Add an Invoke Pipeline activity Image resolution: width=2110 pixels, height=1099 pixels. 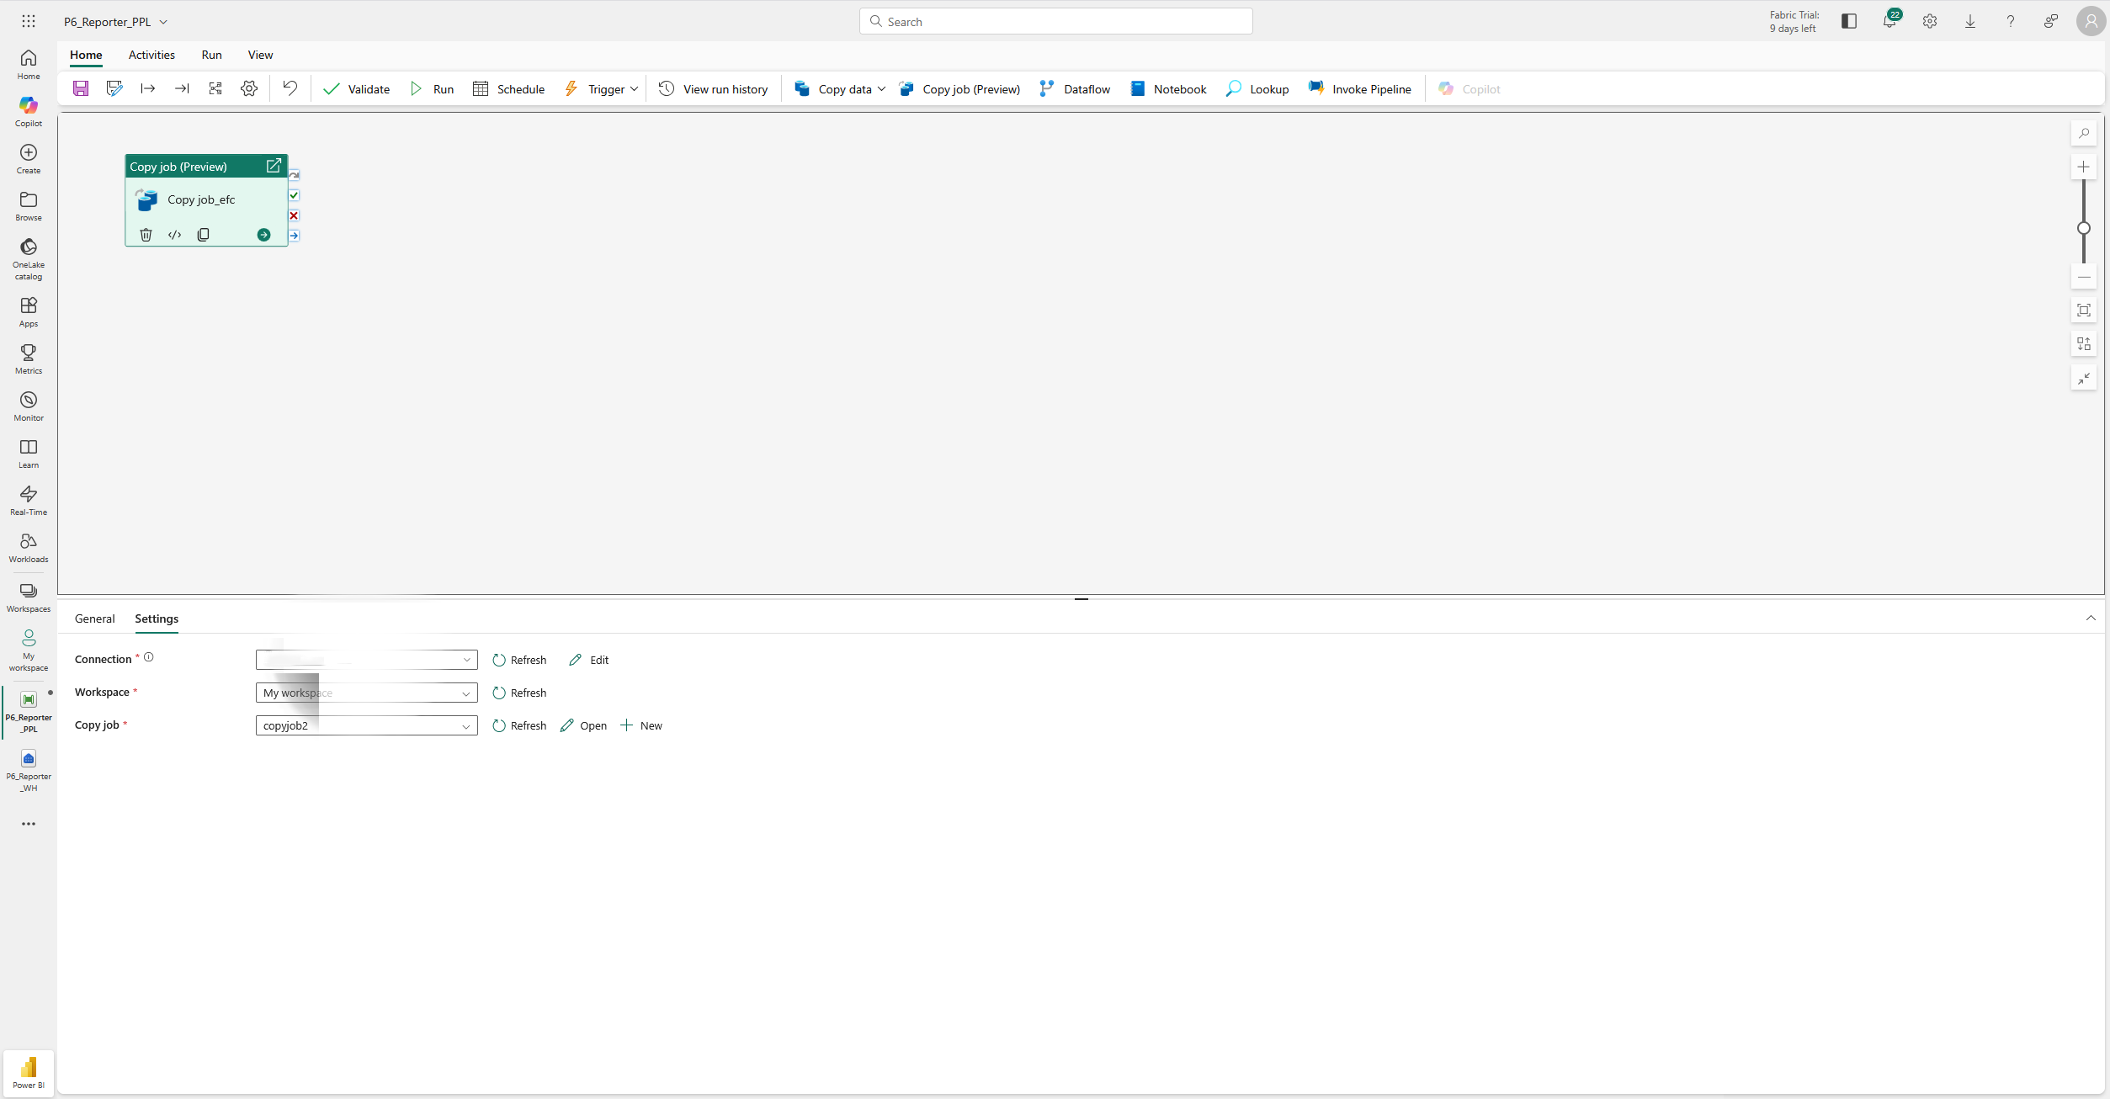tap(1360, 88)
